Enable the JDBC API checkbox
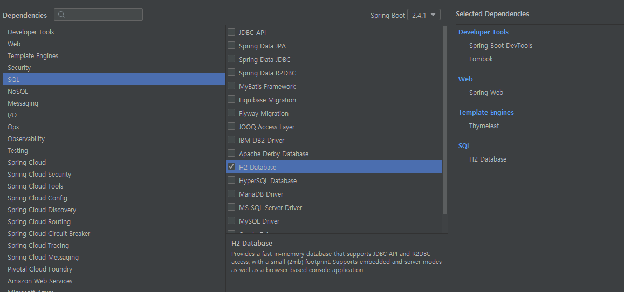624x292 pixels. (x=231, y=32)
